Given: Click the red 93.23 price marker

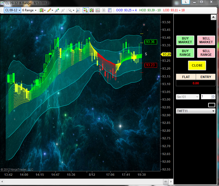Looking at the screenshot, I should click(x=151, y=65).
